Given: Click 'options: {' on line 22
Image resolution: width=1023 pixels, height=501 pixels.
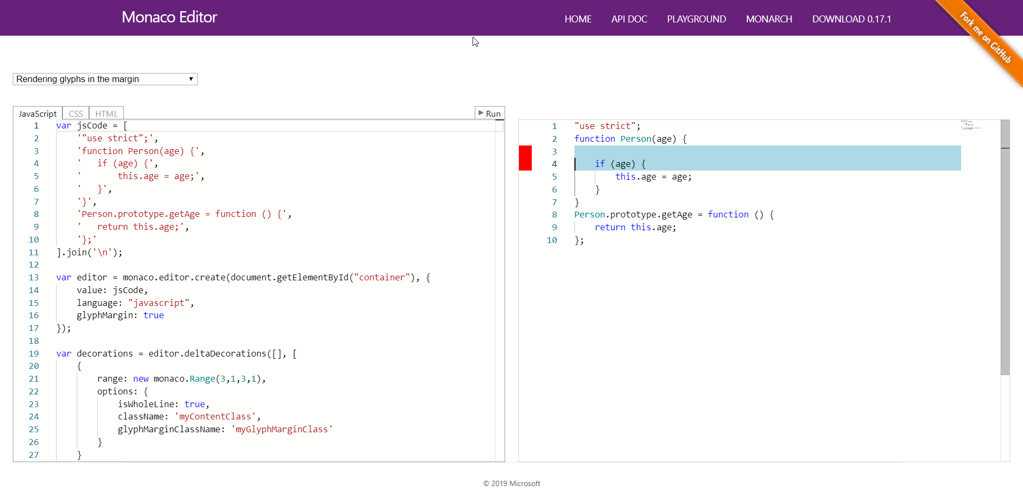Looking at the screenshot, I should (123, 392).
